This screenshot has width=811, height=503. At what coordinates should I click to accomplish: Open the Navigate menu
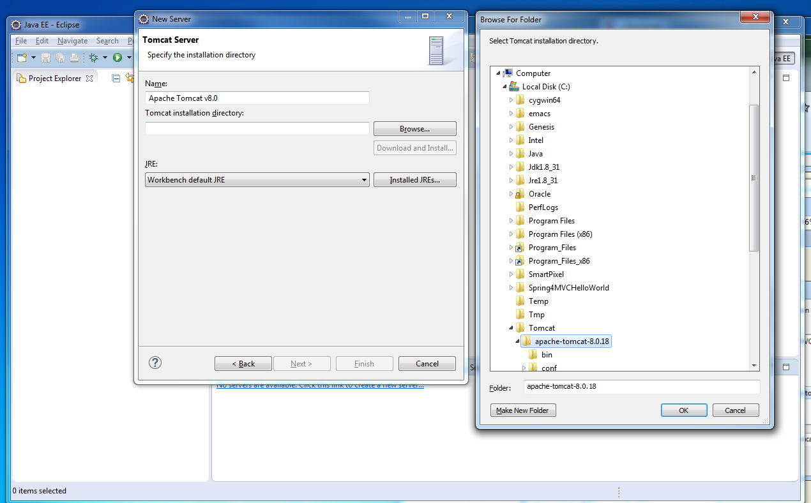click(x=72, y=41)
